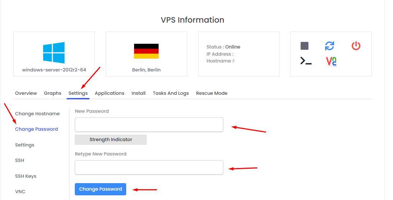Open the VNC sidebar section

(x=20, y=191)
